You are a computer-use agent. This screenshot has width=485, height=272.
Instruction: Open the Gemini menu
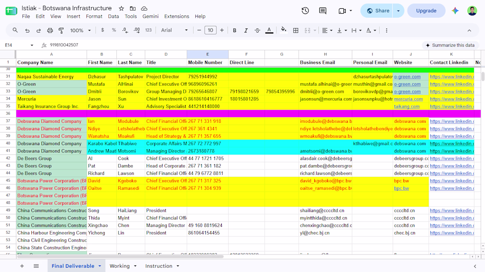click(x=150, y=16)
